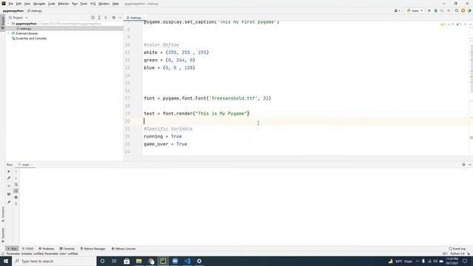Open Run panel settings gear icon
Screen dimensions: 473x266
point(463,165)
